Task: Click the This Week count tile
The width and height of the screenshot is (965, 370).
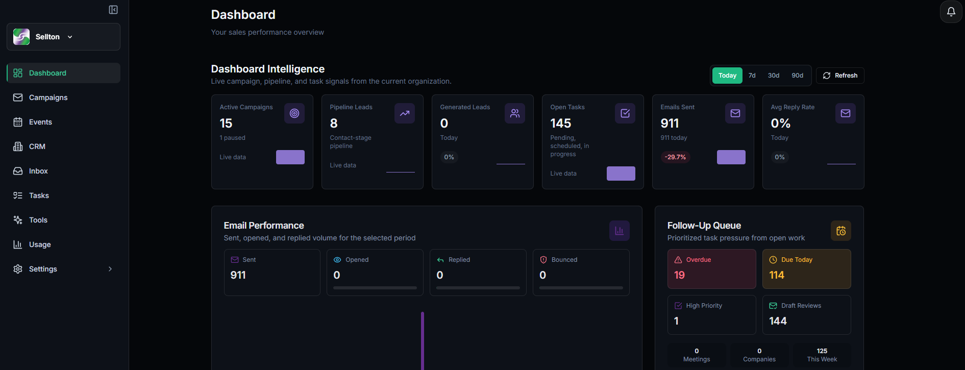Action: point(822,355)
